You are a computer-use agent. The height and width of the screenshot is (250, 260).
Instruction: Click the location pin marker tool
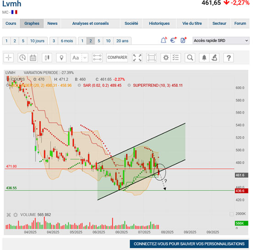(61, 58)
